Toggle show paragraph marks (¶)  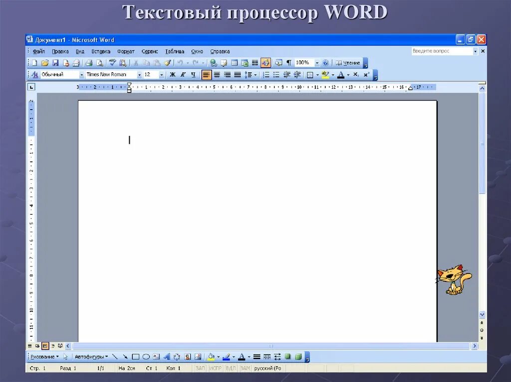289,63
